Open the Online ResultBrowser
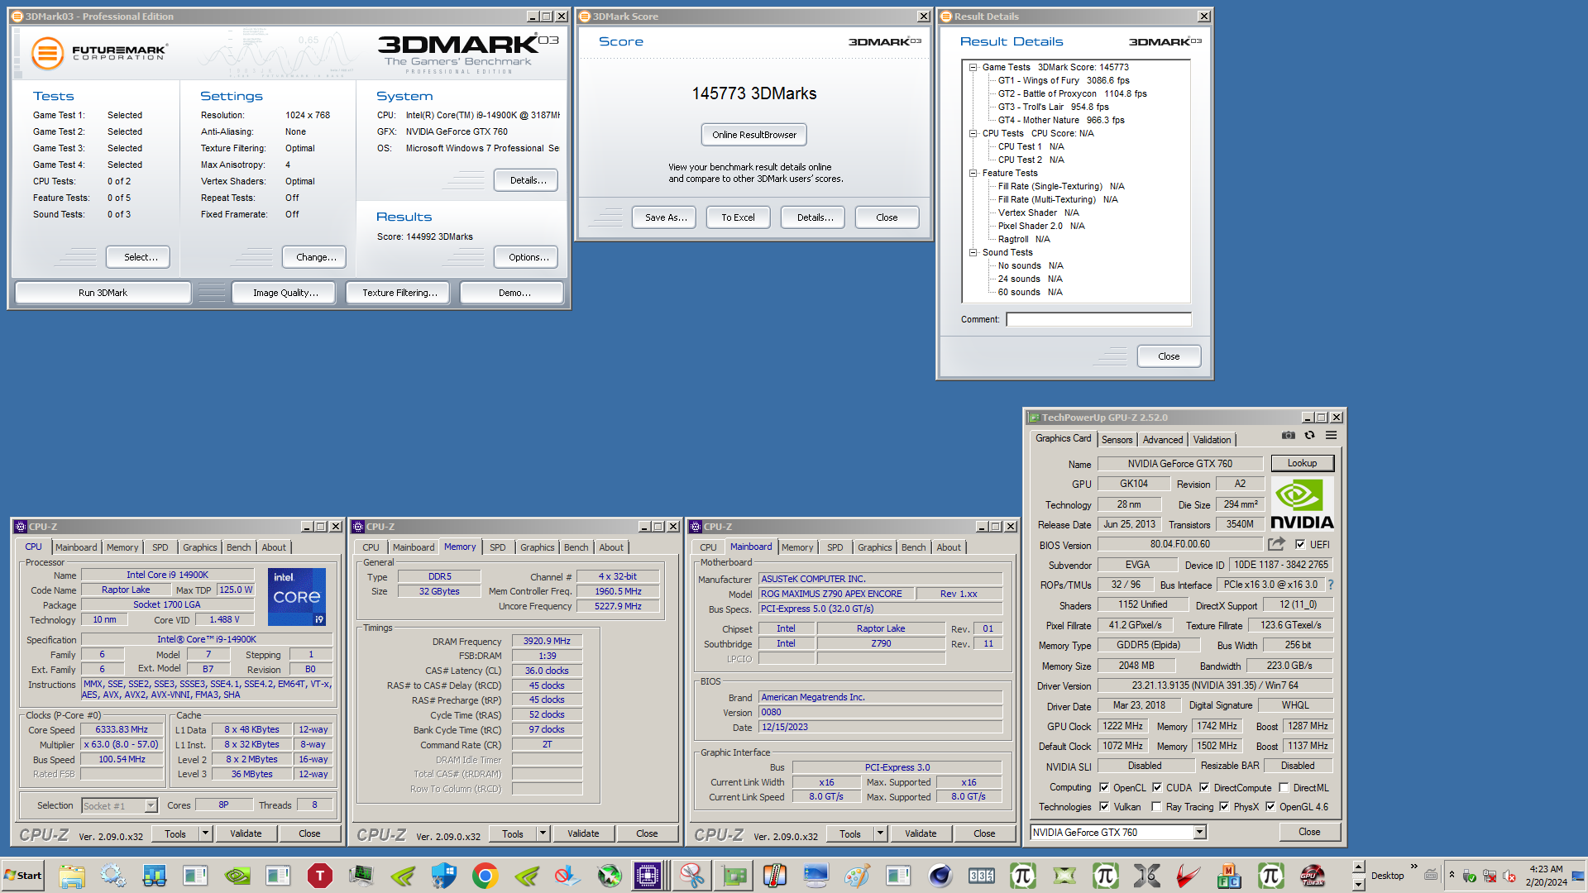 (754, 135)
